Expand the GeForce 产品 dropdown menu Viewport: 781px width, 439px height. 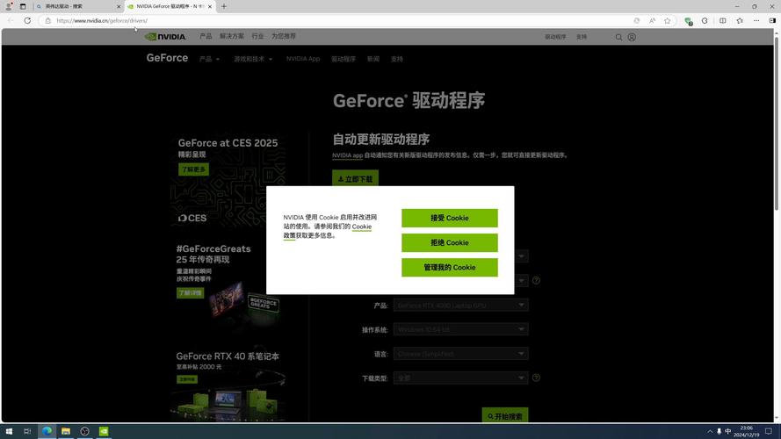209,59
